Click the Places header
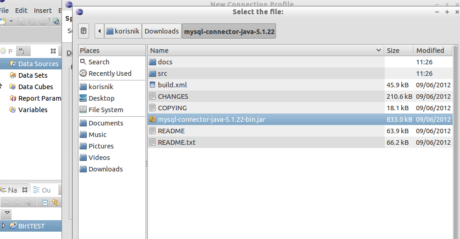Viewport: 460px width, 239px height. [x=112, y=51]
